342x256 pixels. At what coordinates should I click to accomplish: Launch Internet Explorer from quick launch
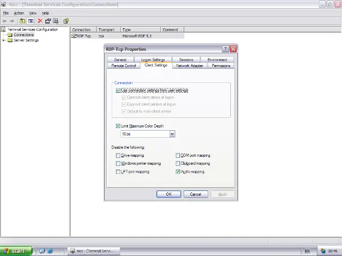(x=50, y=251)
